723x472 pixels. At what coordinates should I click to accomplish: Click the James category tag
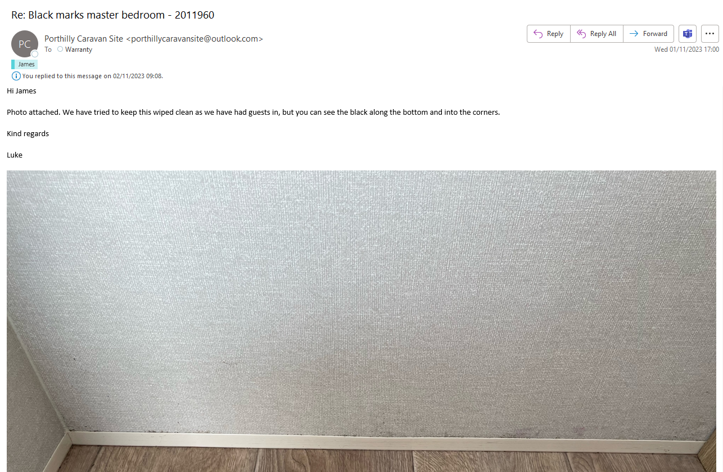(24, 64)
